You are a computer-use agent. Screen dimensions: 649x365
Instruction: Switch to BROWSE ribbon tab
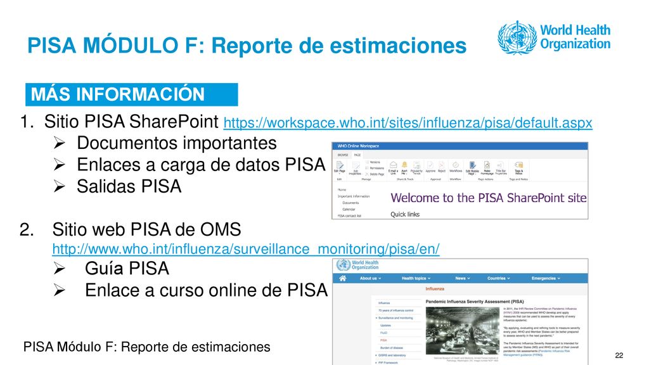[x=343, y=155]
